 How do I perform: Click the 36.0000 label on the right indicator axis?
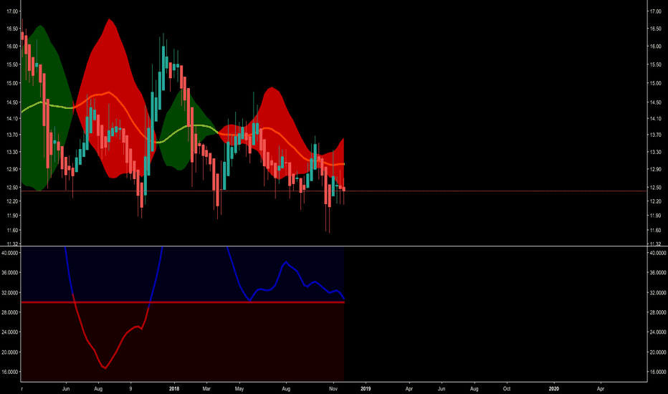[x=658, y=272]
